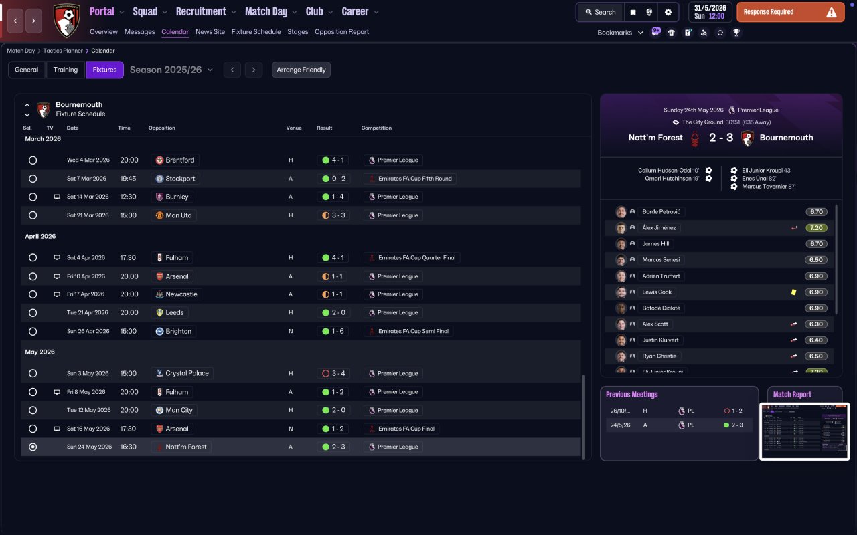Go to the previous season with left arrow
857x535 pixels.
pos(232,70)
